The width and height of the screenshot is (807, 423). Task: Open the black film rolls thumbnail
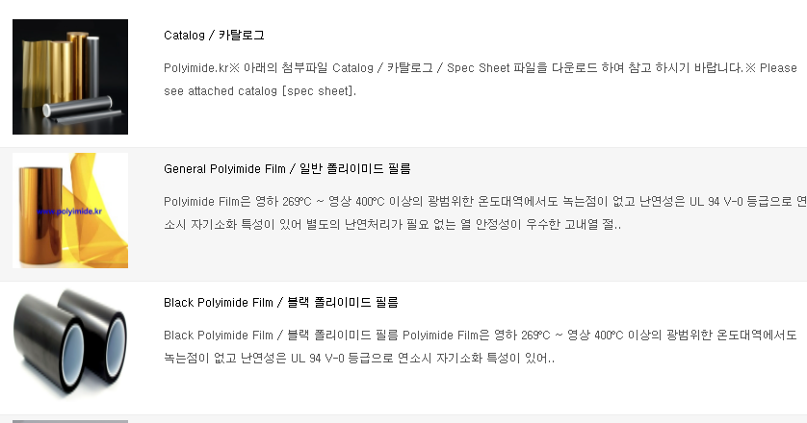click(x=70, y=344)
